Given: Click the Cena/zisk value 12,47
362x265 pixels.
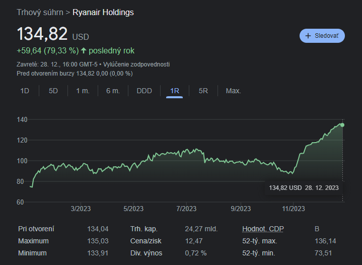Looking at the screenshot, I should coord(194,241).
